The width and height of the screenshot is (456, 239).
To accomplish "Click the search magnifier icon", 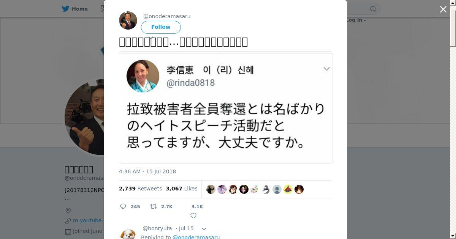I will [373, 9].
